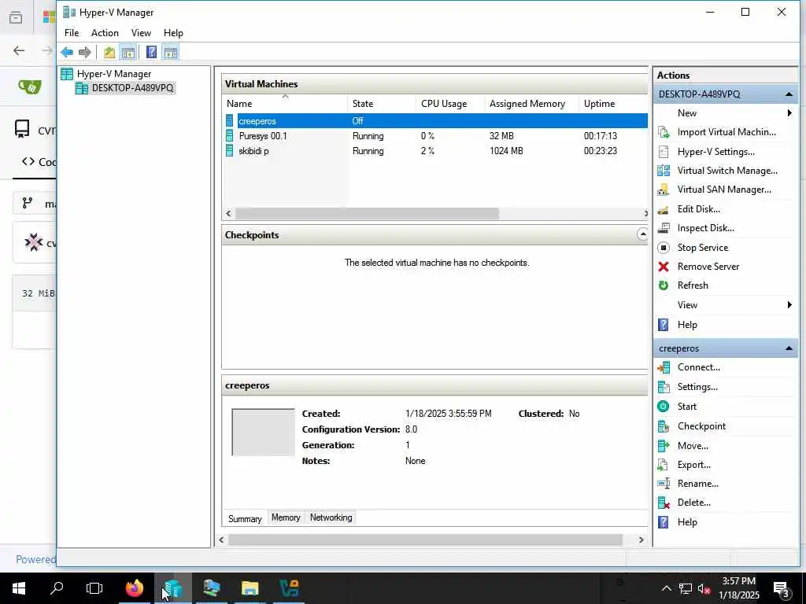Click the Help link under creeperos actions
The width and height of the screenshot is (806, 604).
[x=686, y=522]
